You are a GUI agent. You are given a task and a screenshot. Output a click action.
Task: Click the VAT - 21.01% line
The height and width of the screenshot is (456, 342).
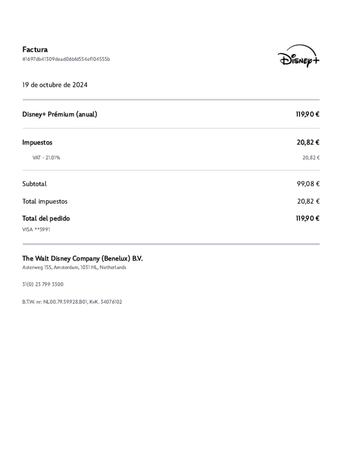tap(46, 157)
